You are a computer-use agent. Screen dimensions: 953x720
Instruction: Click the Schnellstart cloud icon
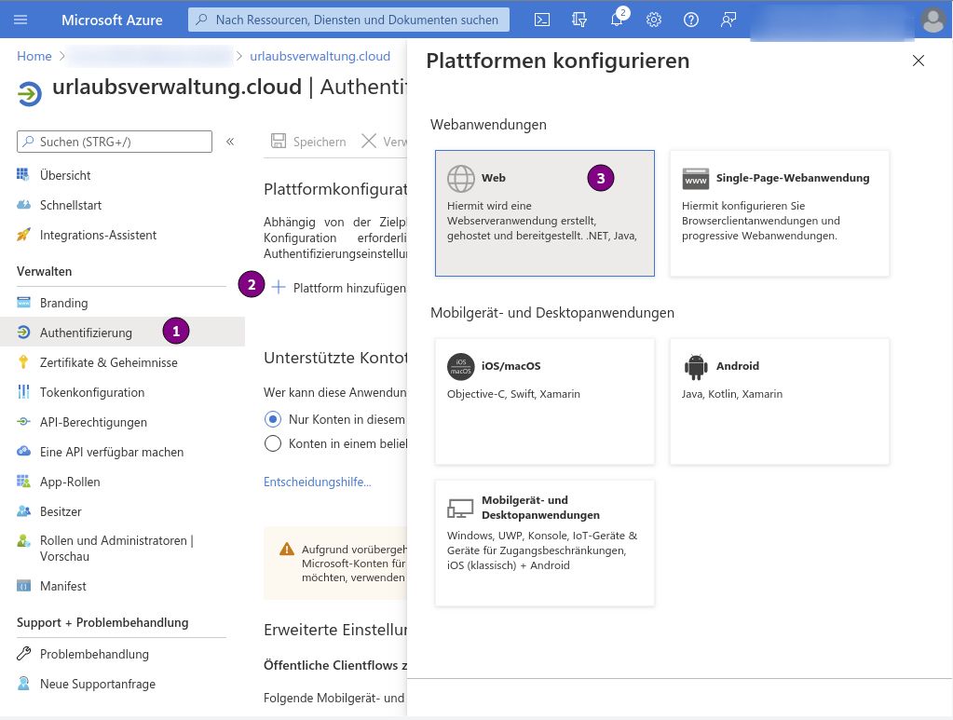point(23,205)
